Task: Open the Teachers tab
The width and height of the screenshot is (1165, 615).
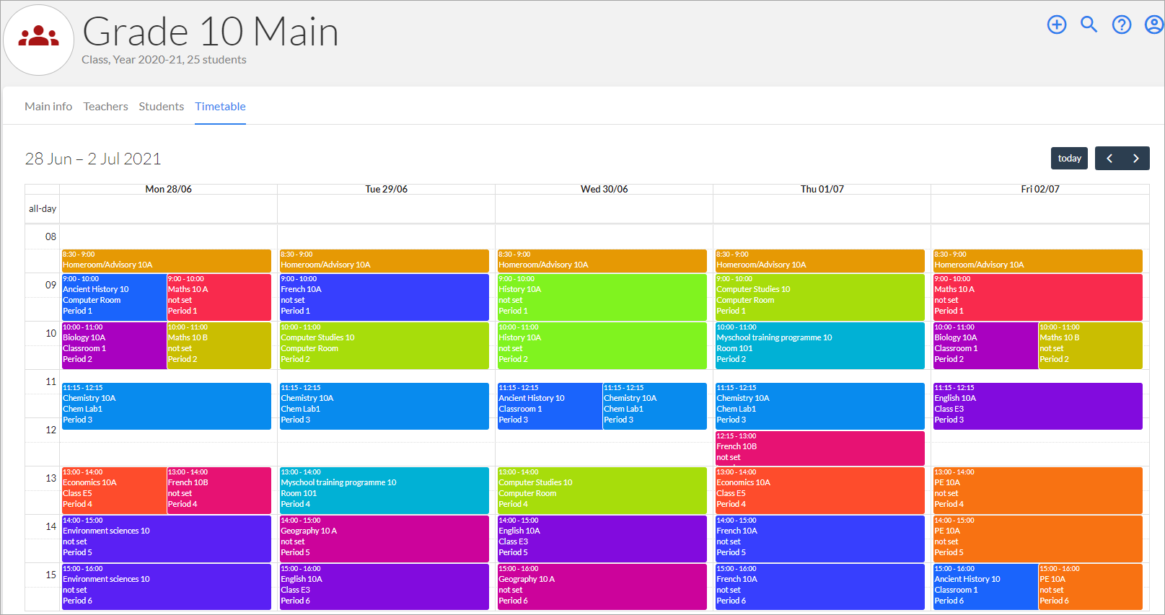Action: coord(105,107)
